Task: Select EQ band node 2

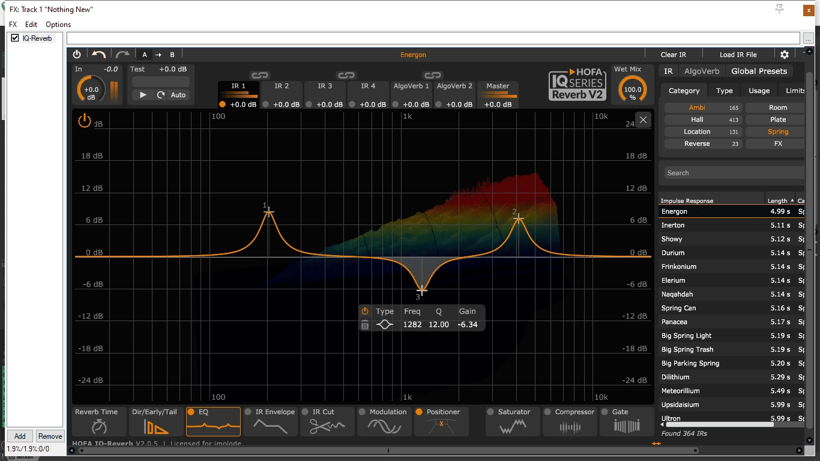Action: pyautogui.click(x=518, y=218)
